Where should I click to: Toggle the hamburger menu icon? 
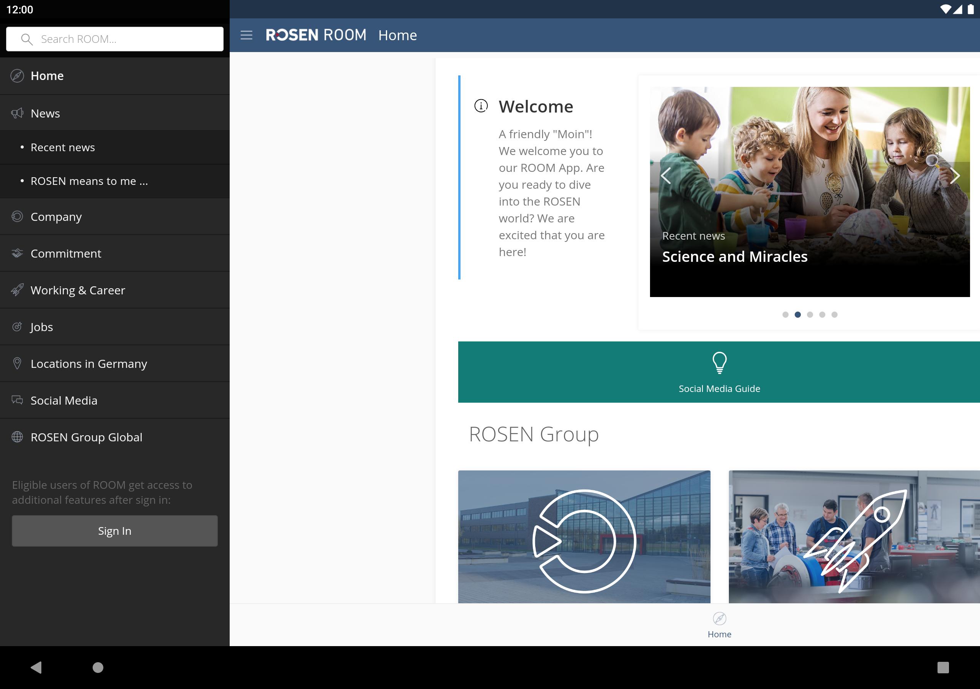point(246,35)
